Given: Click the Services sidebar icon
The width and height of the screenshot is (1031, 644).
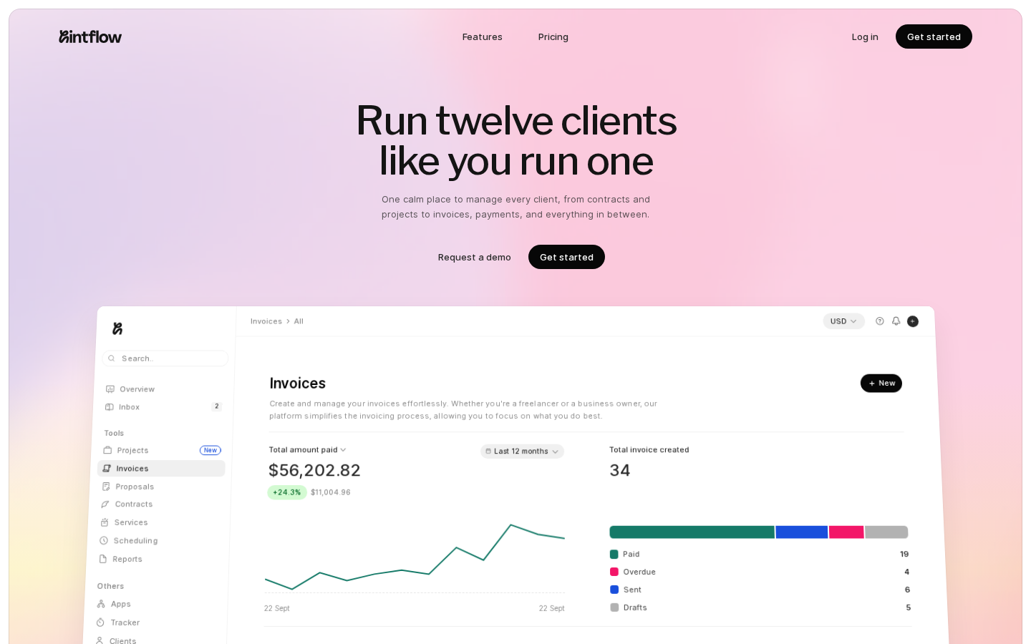Looking at the screenshot, I should coord(105,522).
